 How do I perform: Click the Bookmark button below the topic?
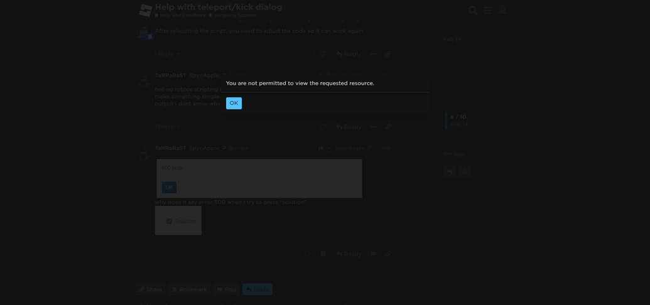[x=189, y=289]
